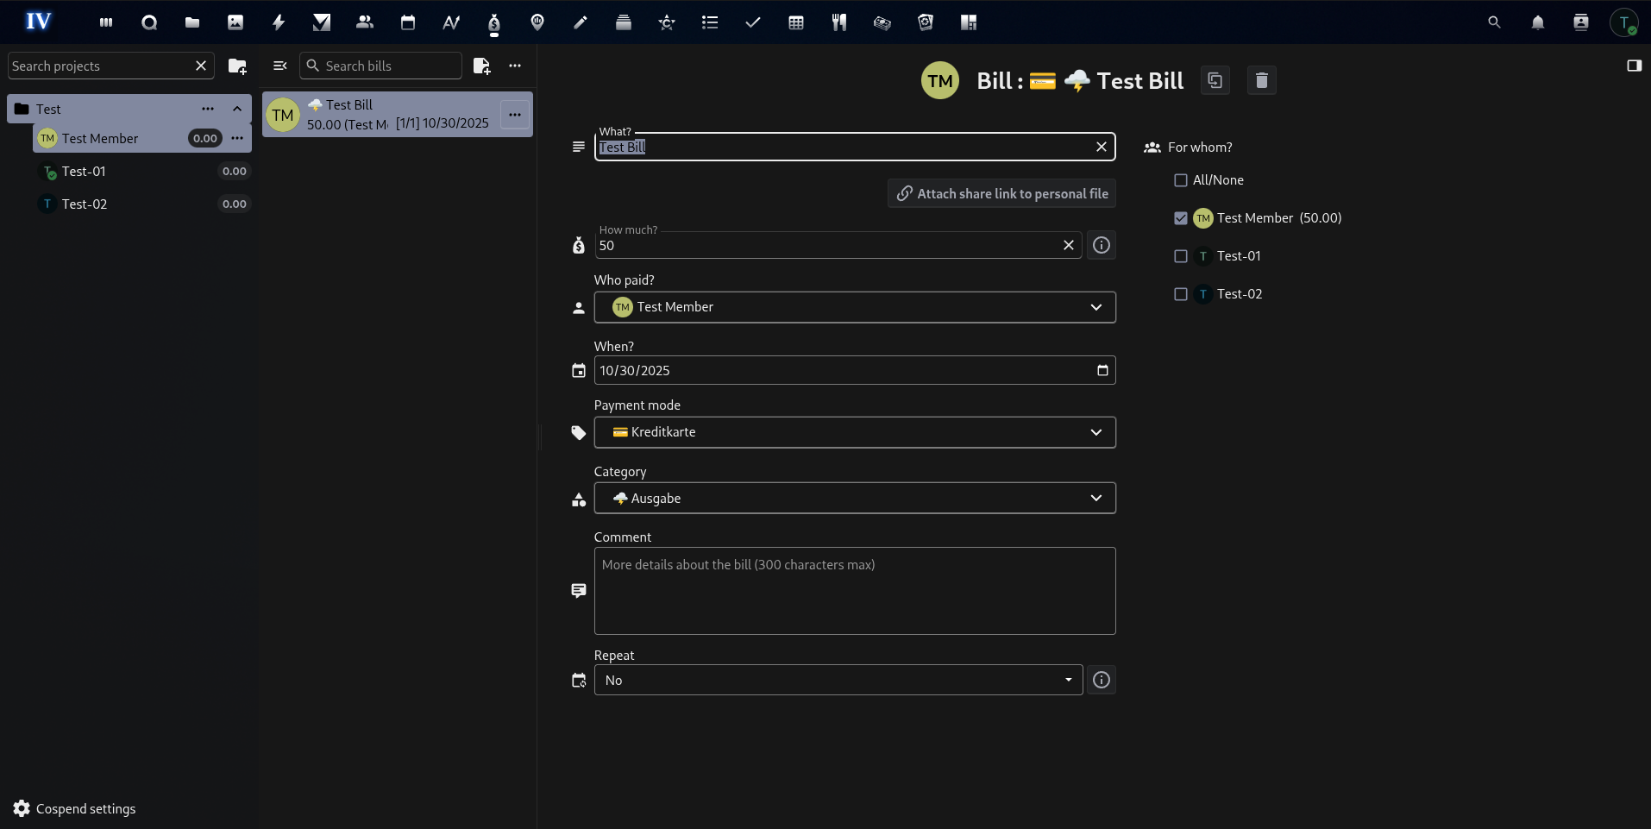1651x829 pixels.
Task: Open the Test project's three-dot menu
Action: click(207, 109)
